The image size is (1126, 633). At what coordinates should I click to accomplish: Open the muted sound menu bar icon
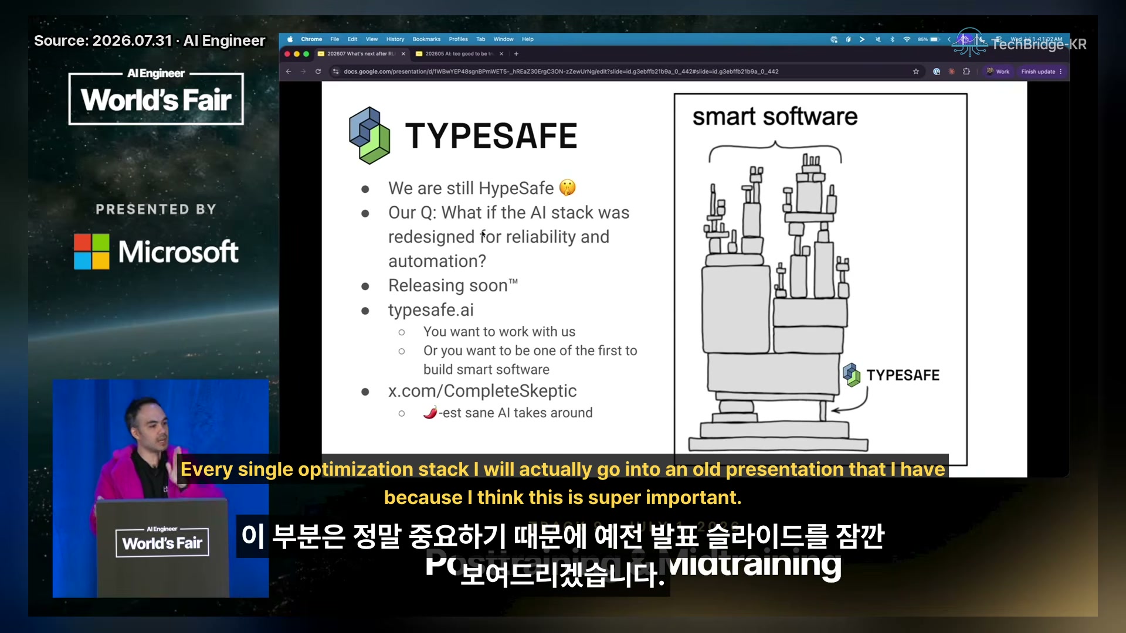pos(878,39)
